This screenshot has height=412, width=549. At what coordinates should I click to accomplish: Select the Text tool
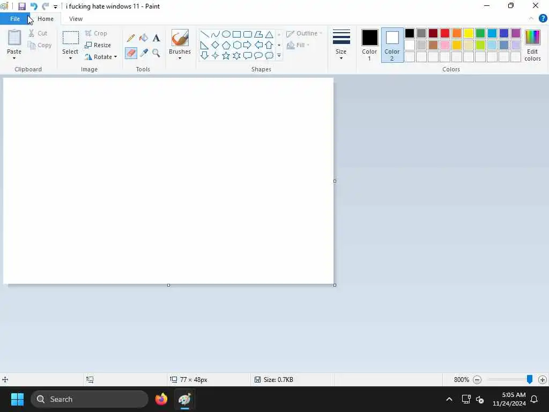point(156,38)
